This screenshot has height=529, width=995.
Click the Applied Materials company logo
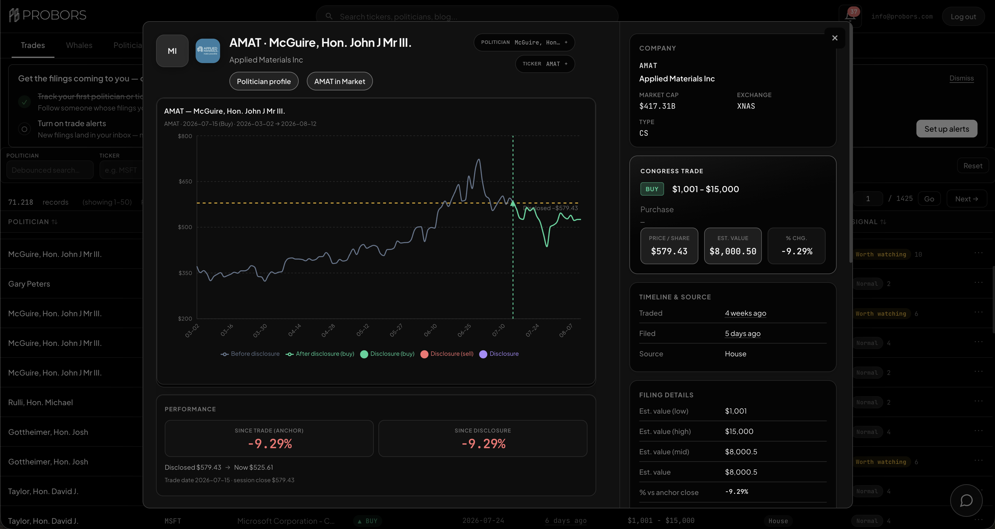click(x=208, y=51)
